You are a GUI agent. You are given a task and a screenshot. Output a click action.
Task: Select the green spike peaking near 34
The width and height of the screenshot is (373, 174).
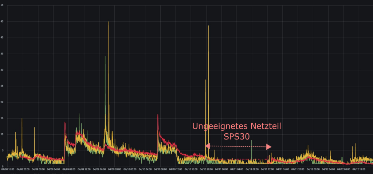click(105, 57)
